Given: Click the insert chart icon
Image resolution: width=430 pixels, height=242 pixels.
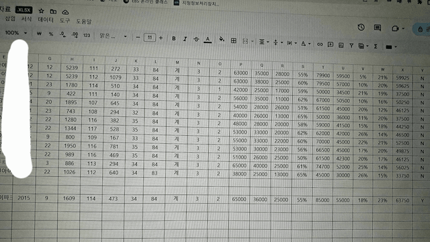Looking at the screenshot, I should [x=341, y=45].
